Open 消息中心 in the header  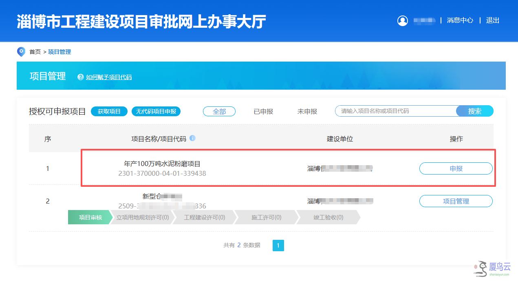(460, 20)
